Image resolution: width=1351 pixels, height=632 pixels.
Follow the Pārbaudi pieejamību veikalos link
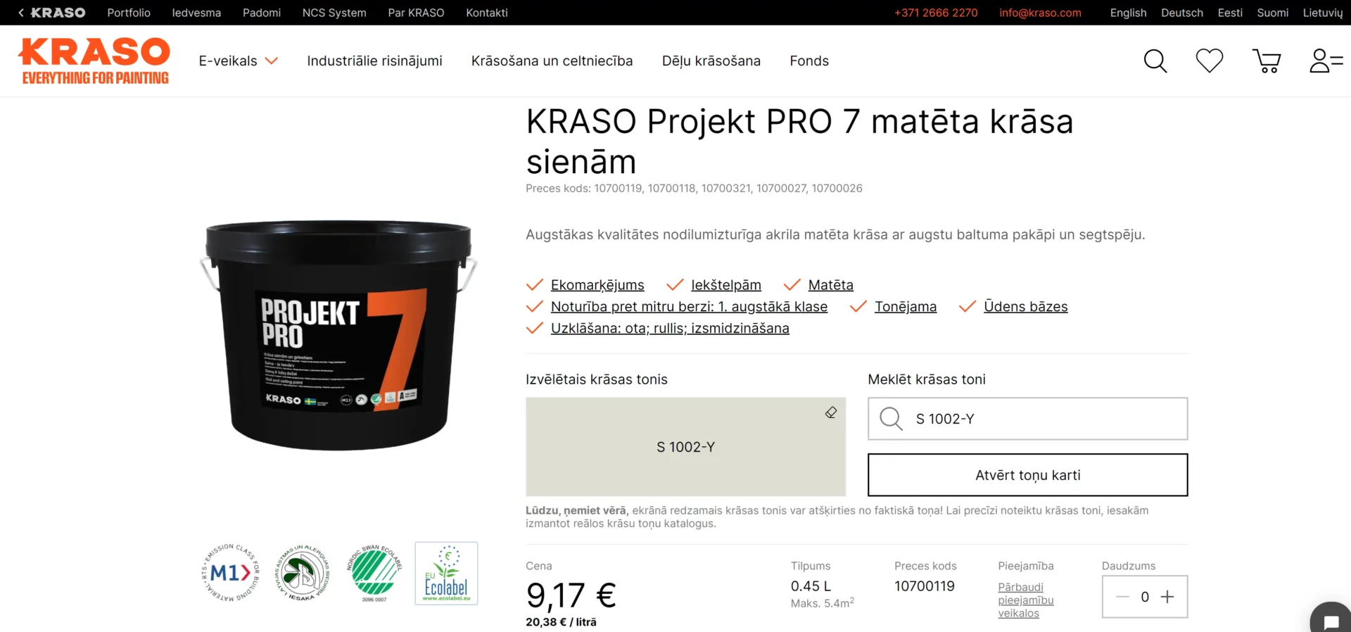[x=1025, y=600]
